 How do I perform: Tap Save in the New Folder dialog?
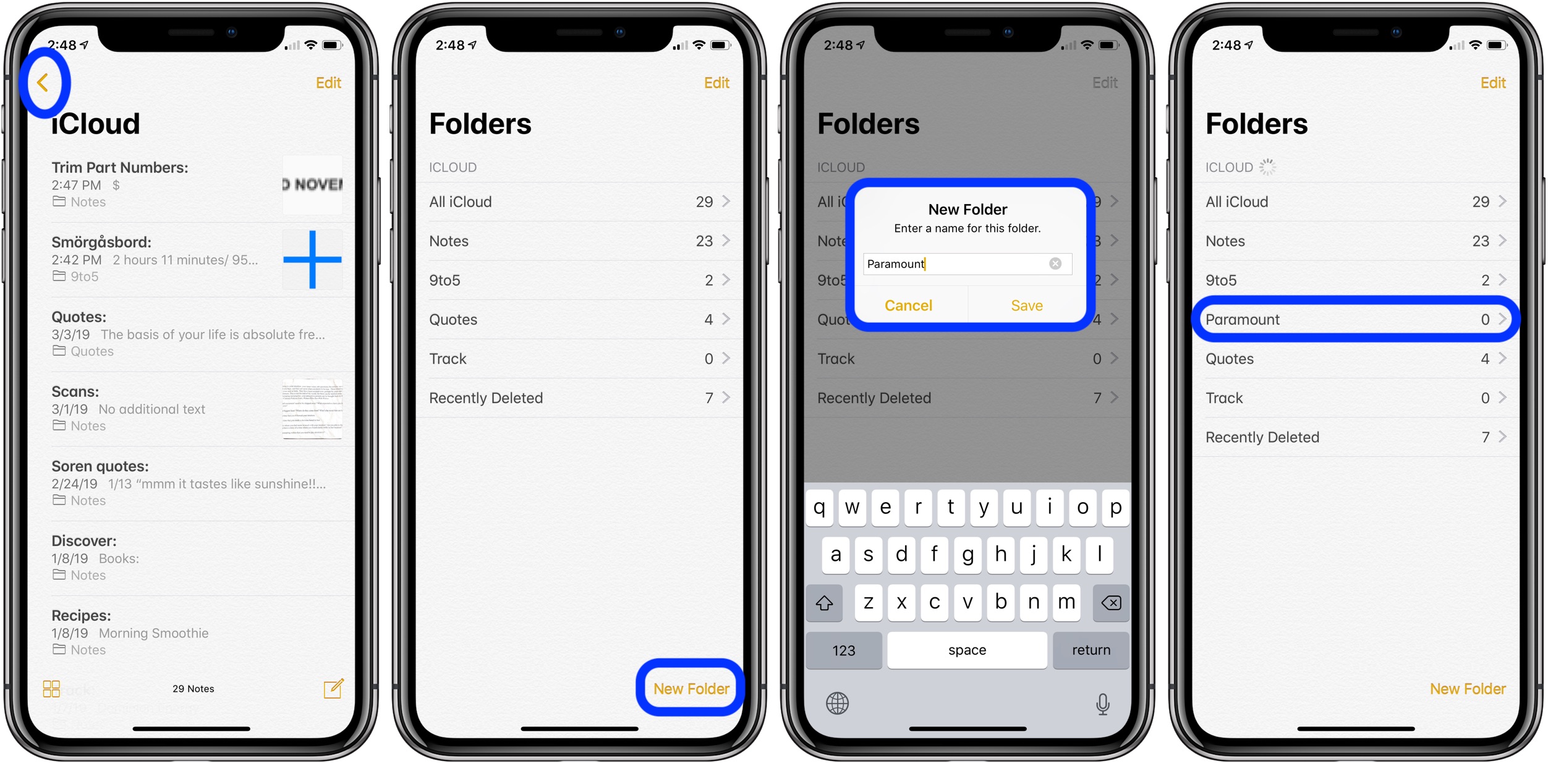1025,305
